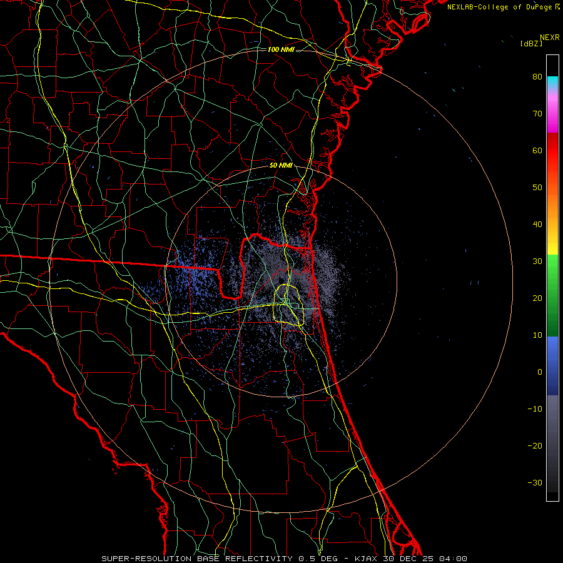
Task: Click the KJAX timestamp 30 DEC 25 04:00
Action: [x=411, y=559]
